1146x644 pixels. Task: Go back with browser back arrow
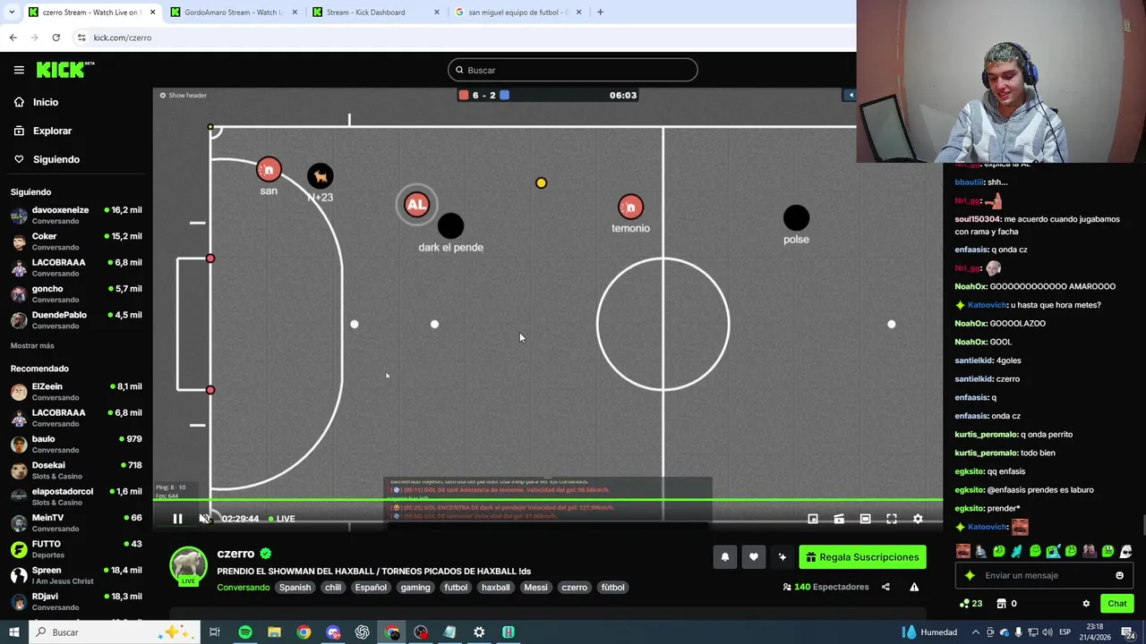pyautogui.click(x=13, y=38)
